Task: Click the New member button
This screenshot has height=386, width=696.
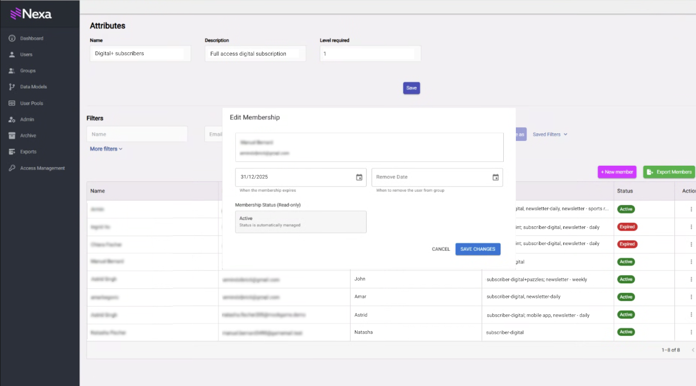Action: (x=617, y=172)
